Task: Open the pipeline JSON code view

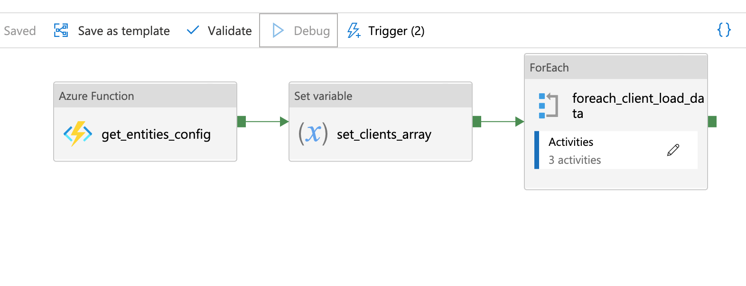Action: 724,30
